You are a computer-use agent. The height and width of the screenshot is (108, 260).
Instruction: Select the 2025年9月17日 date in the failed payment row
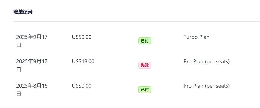tap(32, 65)
